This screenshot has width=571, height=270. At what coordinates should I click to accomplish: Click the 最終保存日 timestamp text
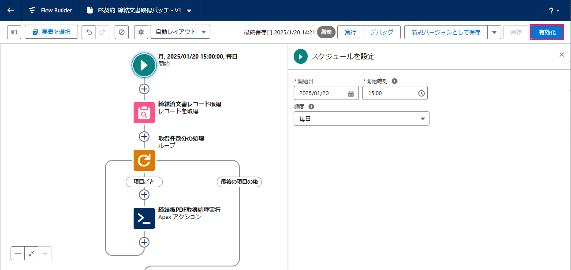pyautogui.click(x=280, y=32)
